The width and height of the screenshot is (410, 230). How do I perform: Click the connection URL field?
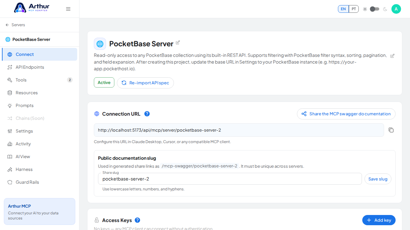[x=239, y=130]
